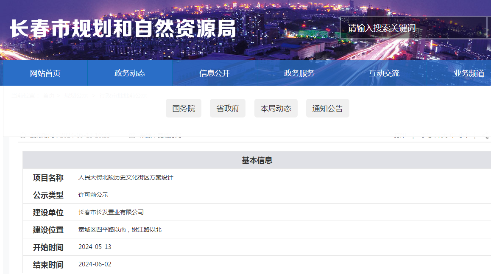
Task: Click the 基本信息 table header
Action: point(257,160)
